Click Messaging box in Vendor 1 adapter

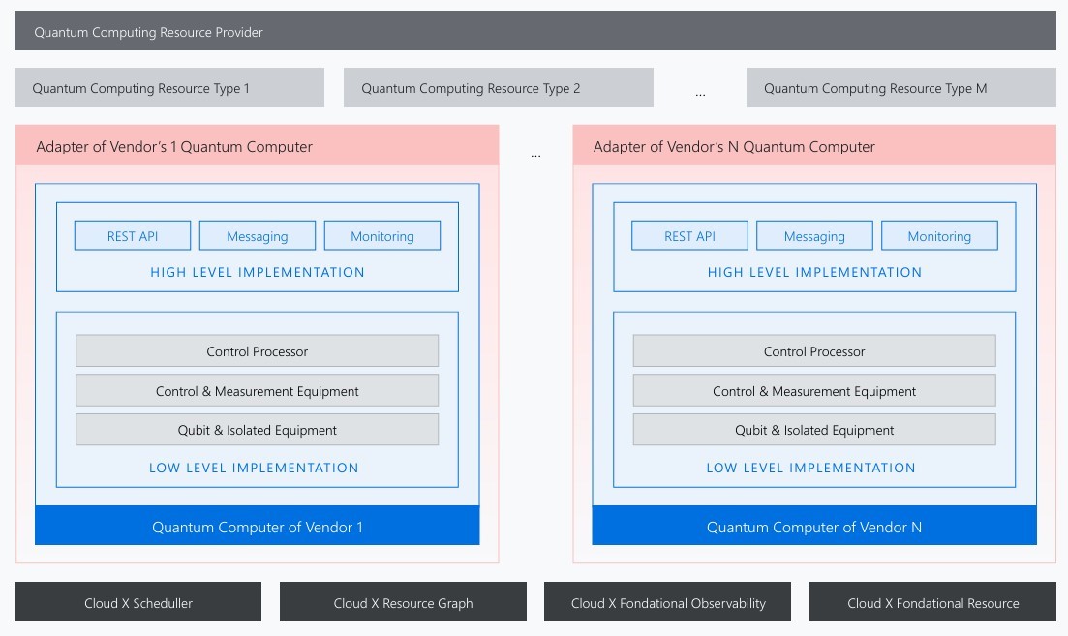(258, 236)
